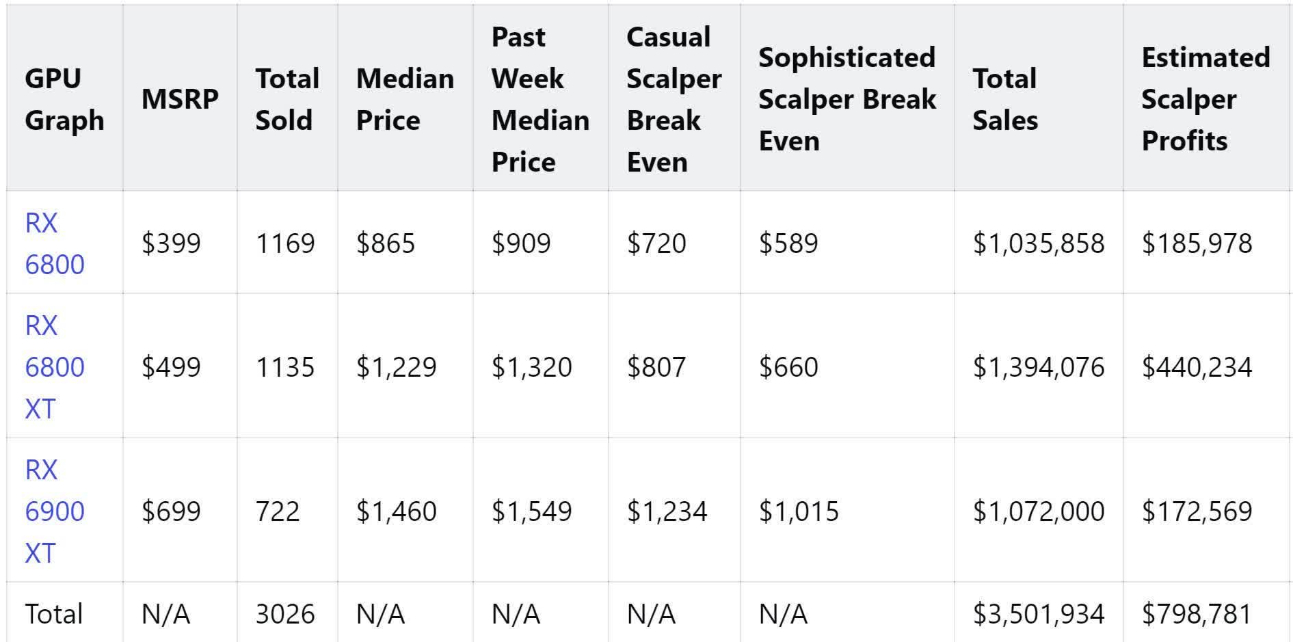The image size is (1293, 642).
Task: Open the RX 6800 XT graph link
Action: (x=55, y=367)
